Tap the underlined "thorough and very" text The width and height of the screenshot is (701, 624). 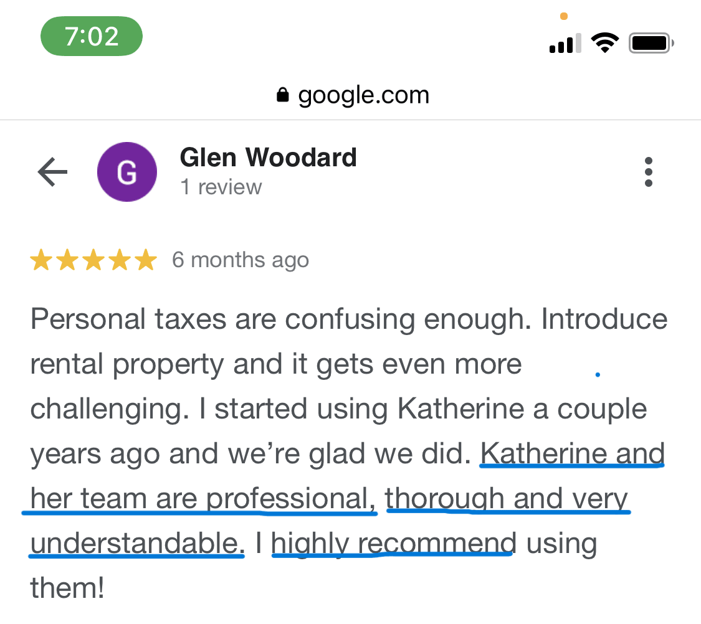pyautogui.click(x=507, y=499)
